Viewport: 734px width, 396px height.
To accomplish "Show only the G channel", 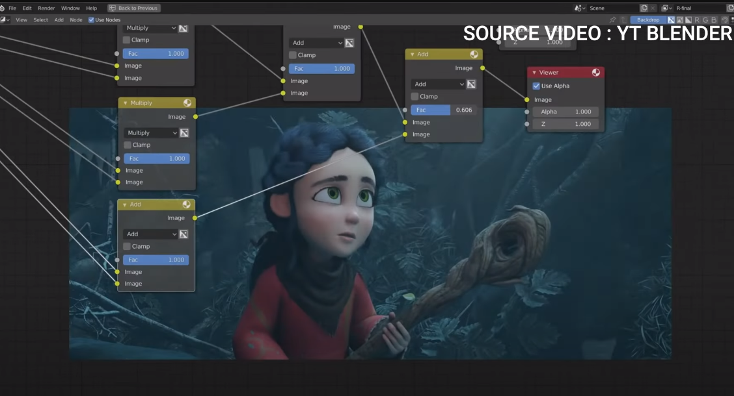I will [x=705, y=19].
